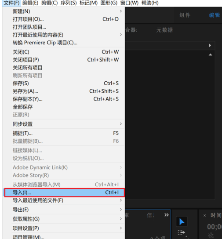Expand the right-pointing triangle in source panel
The width and height of the screenshot is (222, 239).
point(210,45)
